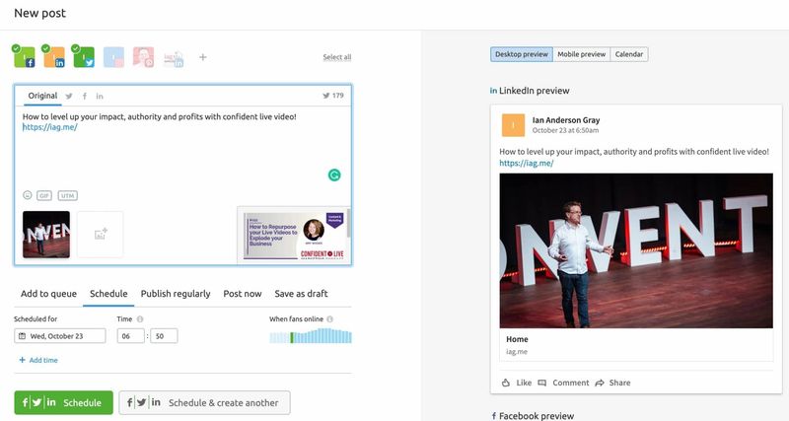Viewport: 789px width, 421px height.
Task: Switch to Publish regularly tab
Action: click(x=176, y=294)
